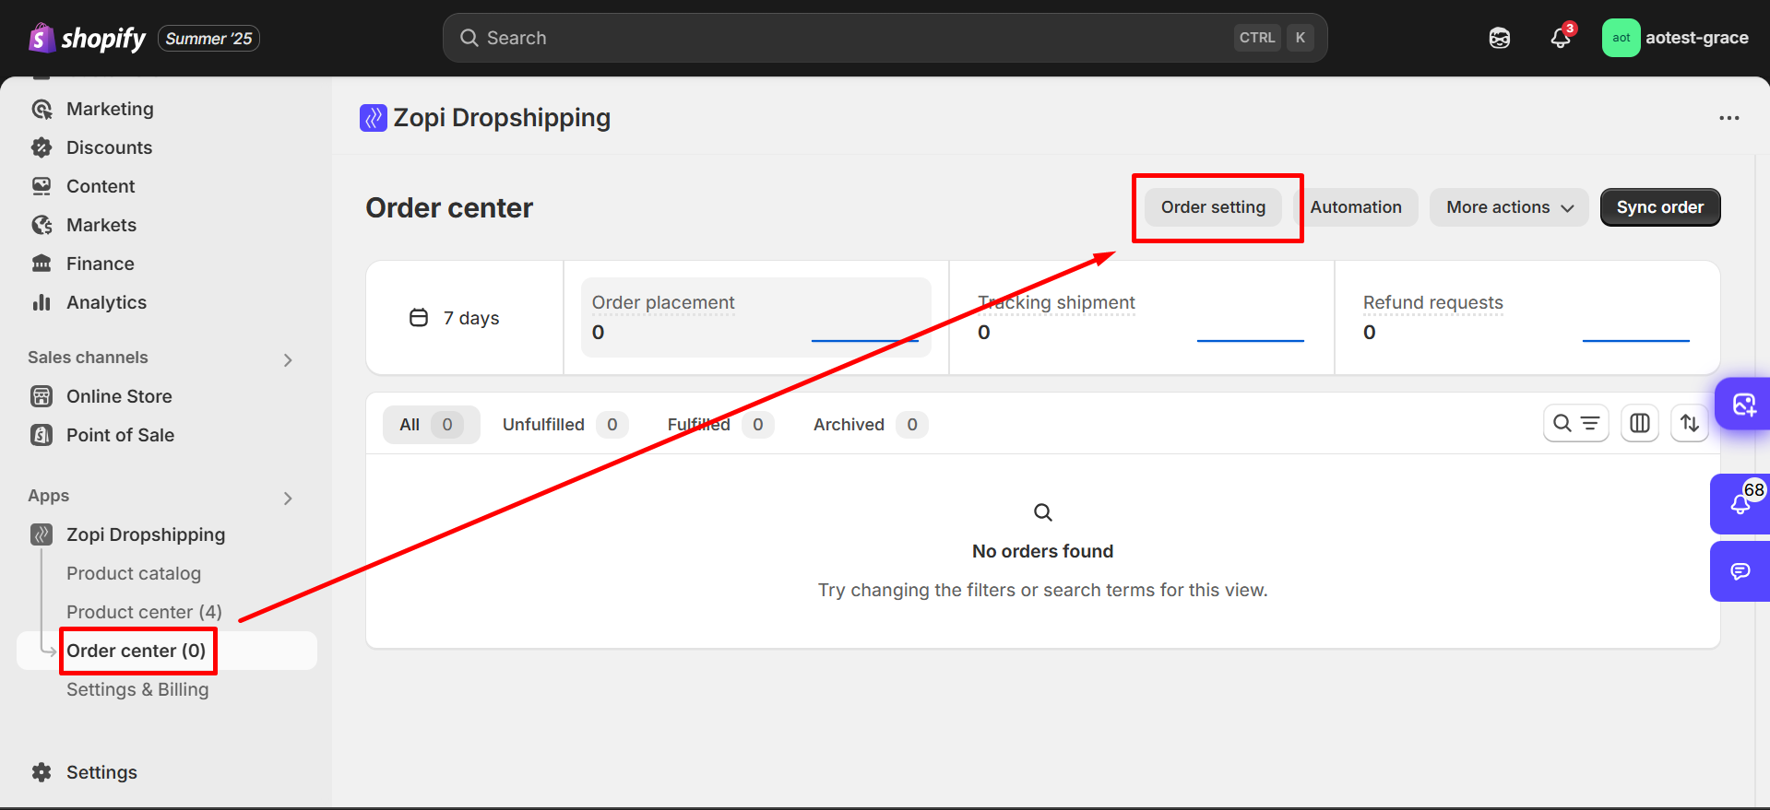Open Product center (4)
This screenshot has height=810, width=1770.
click(144, 612)
